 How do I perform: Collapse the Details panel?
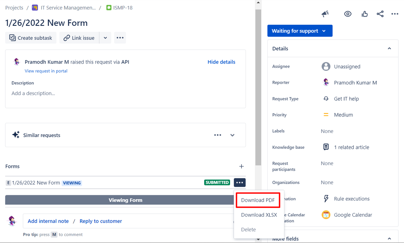tap(389, 49)
